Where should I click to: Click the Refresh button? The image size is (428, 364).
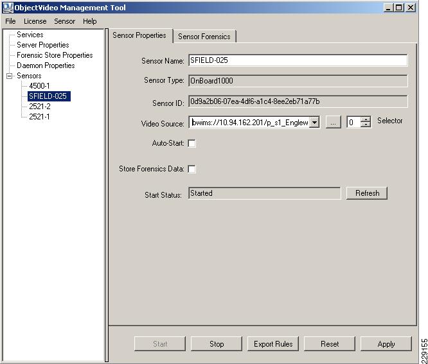(367, 193)
